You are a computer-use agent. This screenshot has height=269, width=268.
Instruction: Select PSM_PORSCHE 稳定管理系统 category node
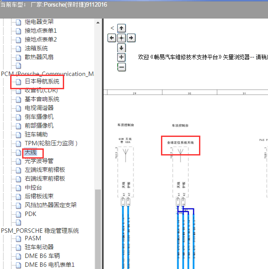(40, 231)
